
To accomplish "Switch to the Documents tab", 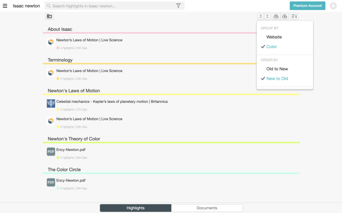I will (207, 208).
